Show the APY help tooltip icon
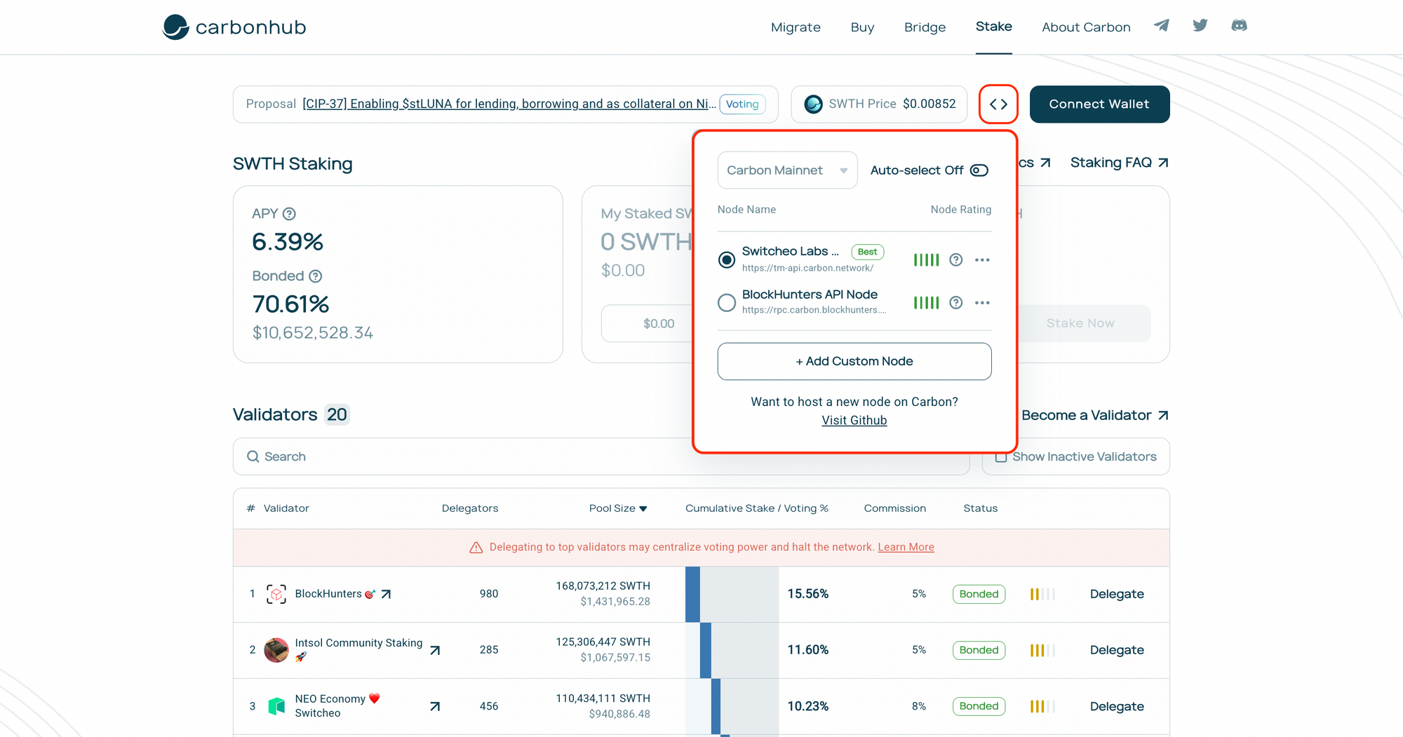The width and height of the screenshot is (1403, 737). [289, 214]
